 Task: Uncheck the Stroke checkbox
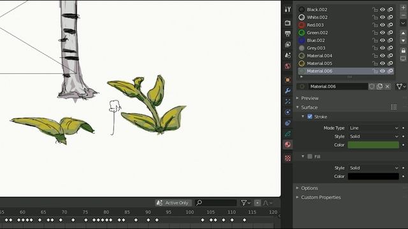coord(310,116)
